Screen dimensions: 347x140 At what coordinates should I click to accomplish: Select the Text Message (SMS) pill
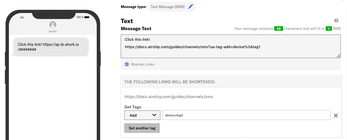167,7
